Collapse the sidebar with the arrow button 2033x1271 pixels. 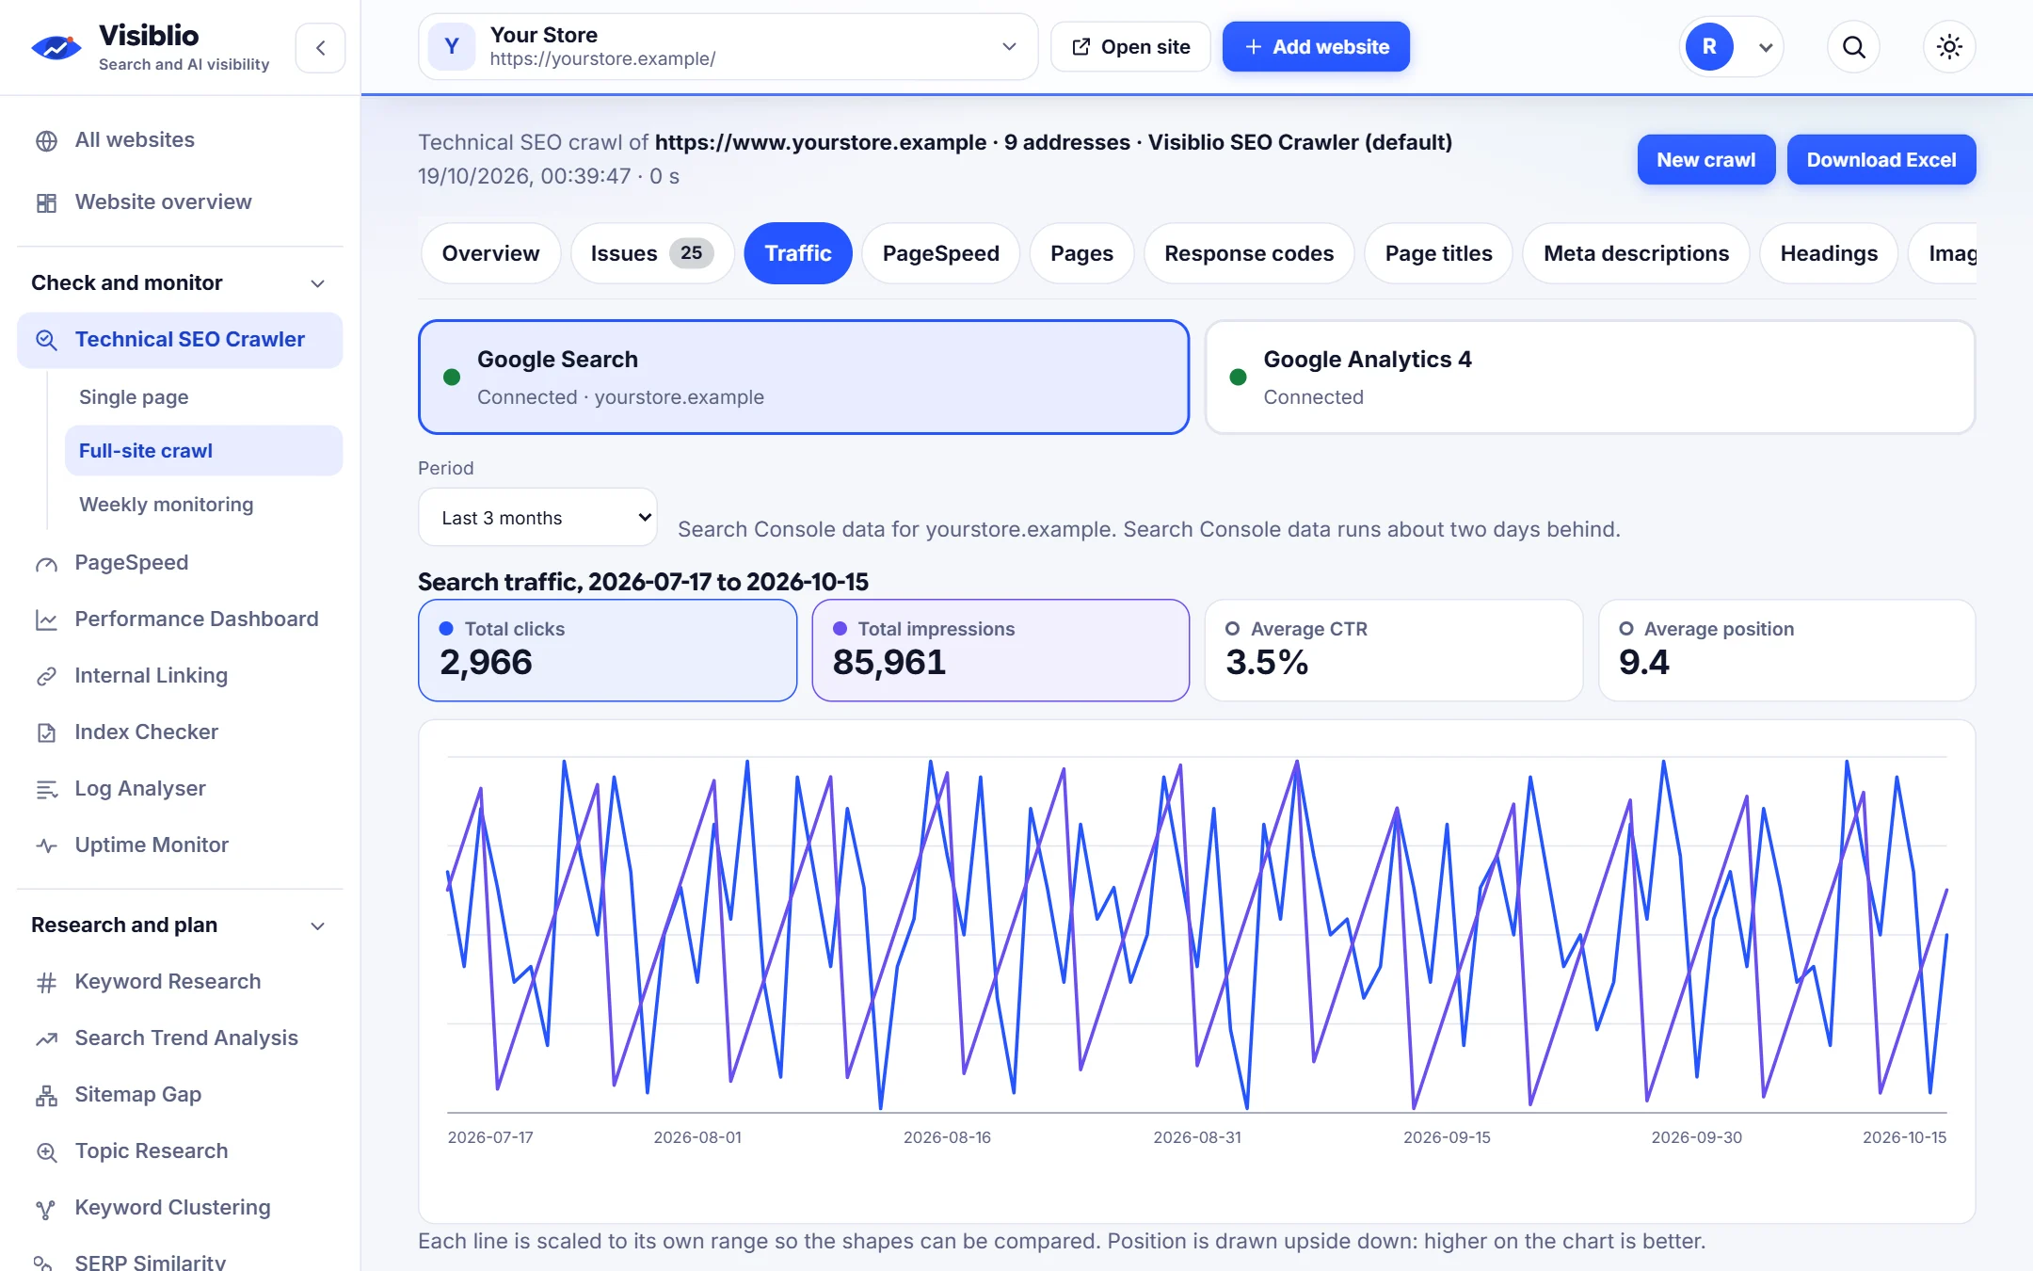click(x=320, y=47)
